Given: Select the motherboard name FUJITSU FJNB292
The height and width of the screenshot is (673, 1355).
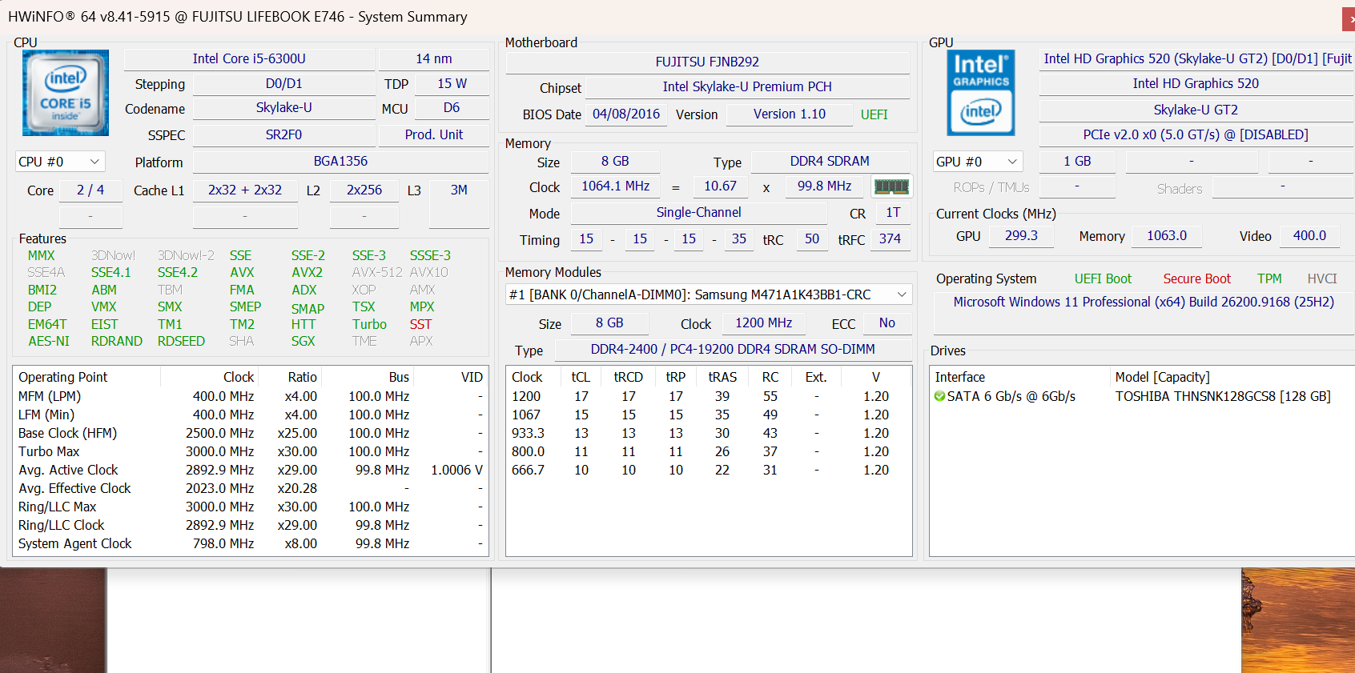Looking at the screenshot, I should (707, 62).
